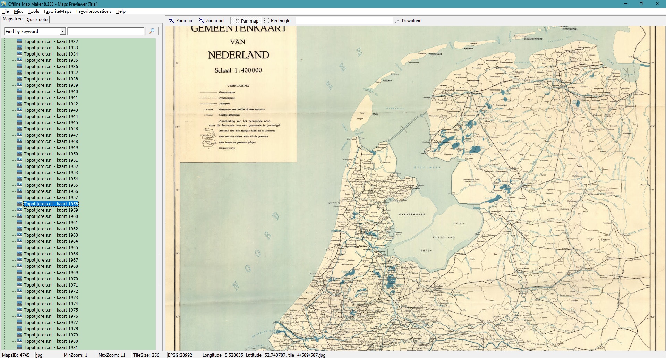Open the Tools menu
Viewport: 666px width, 358px height.
pyautogui.click(x=34, y=11)
